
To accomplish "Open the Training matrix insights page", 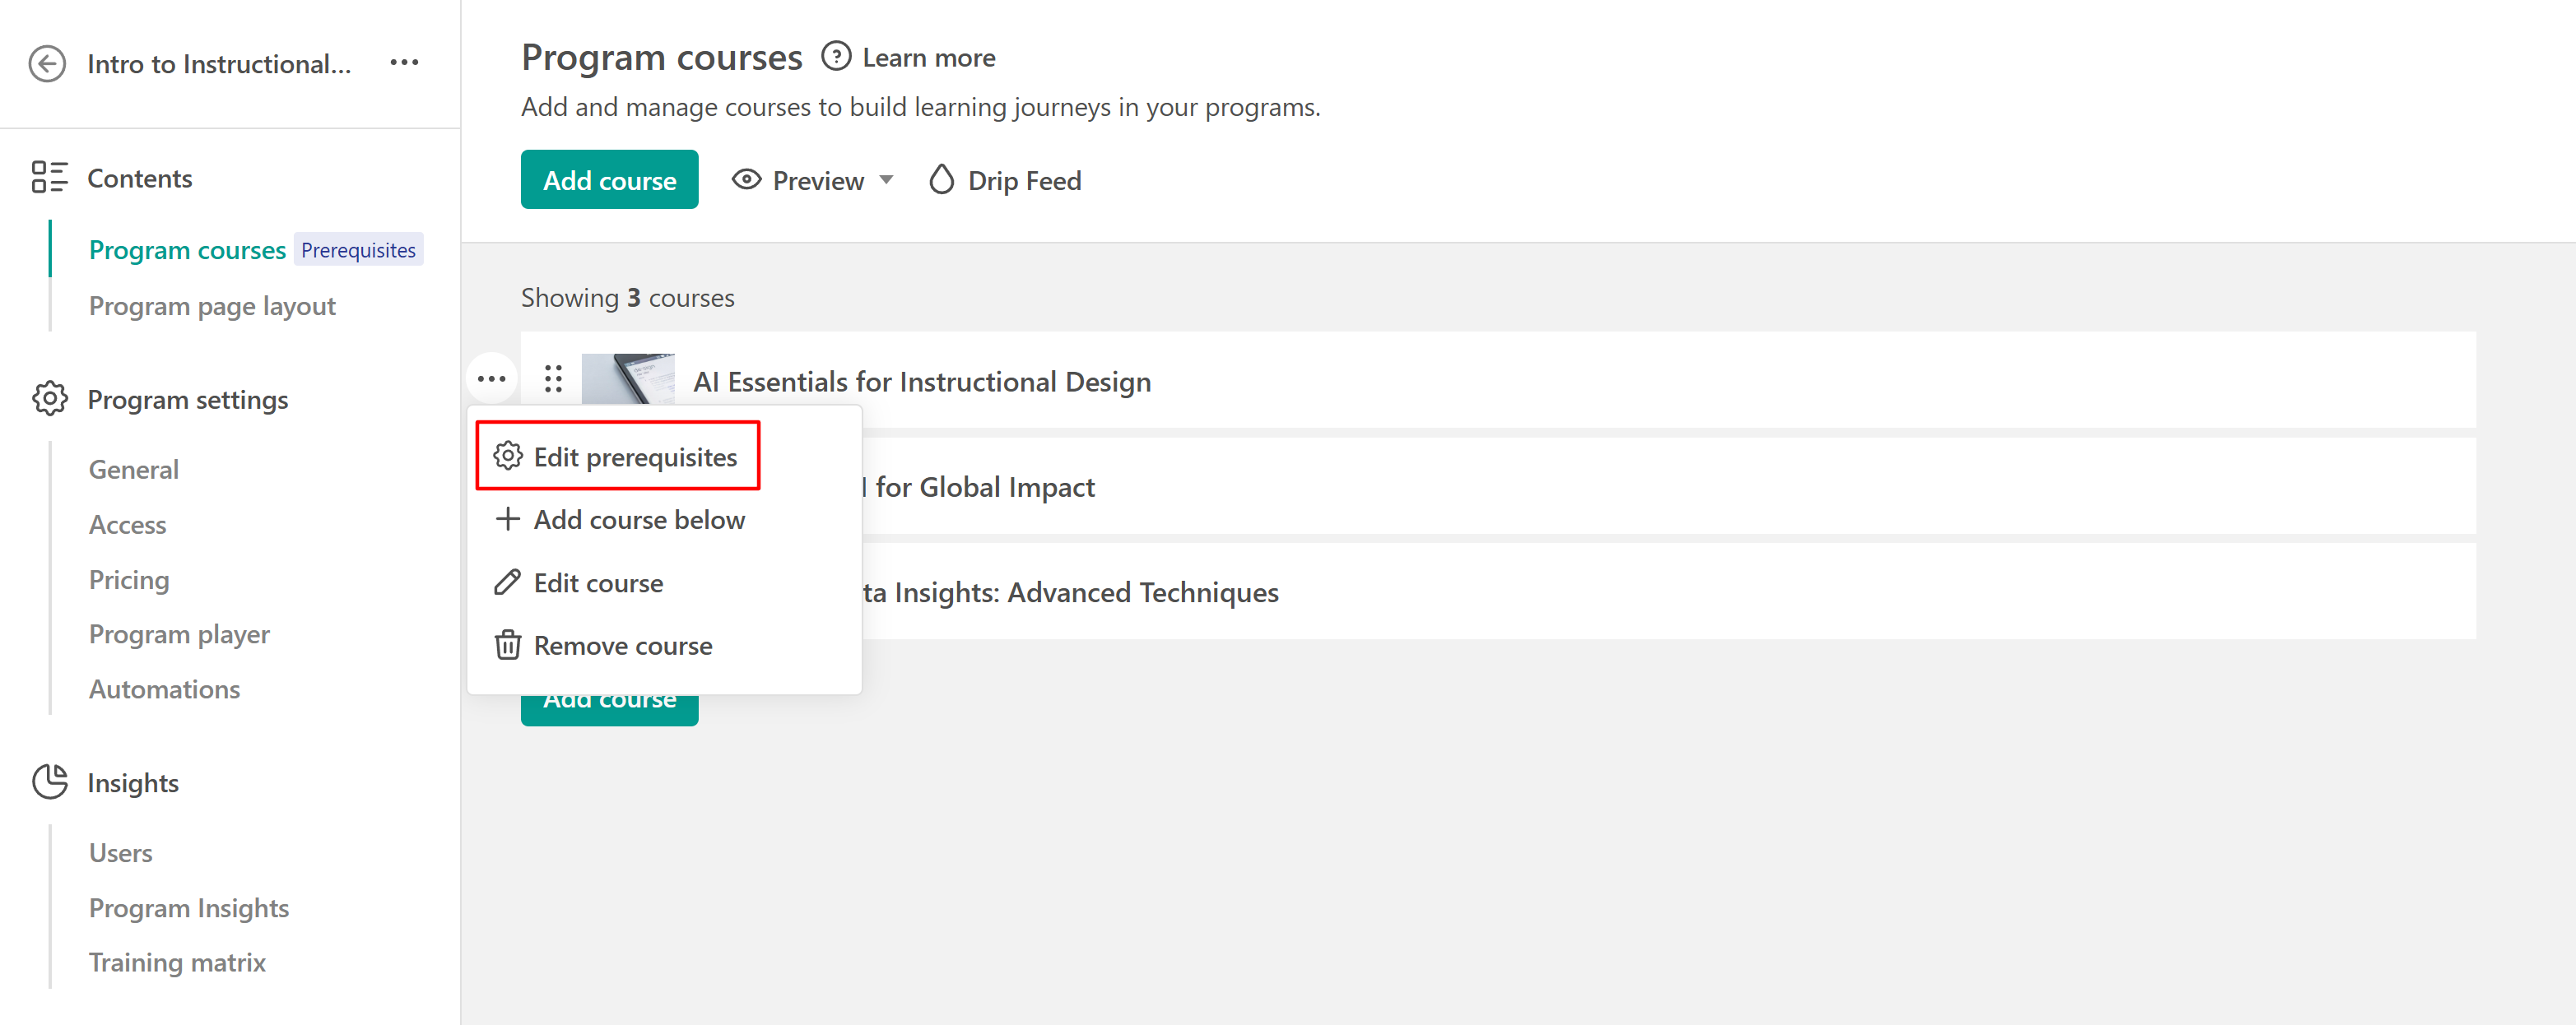I will pos(177,962).
